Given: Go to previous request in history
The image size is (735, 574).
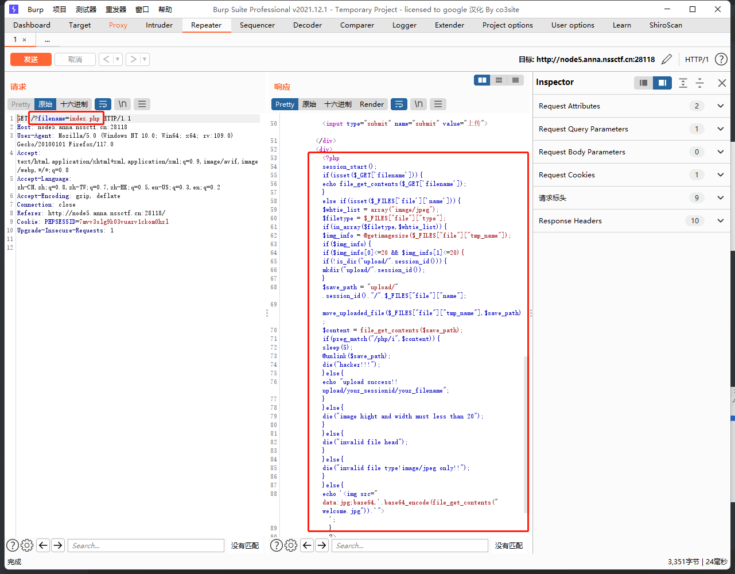Looking at the screenshot, I should (x=106, y=59).
